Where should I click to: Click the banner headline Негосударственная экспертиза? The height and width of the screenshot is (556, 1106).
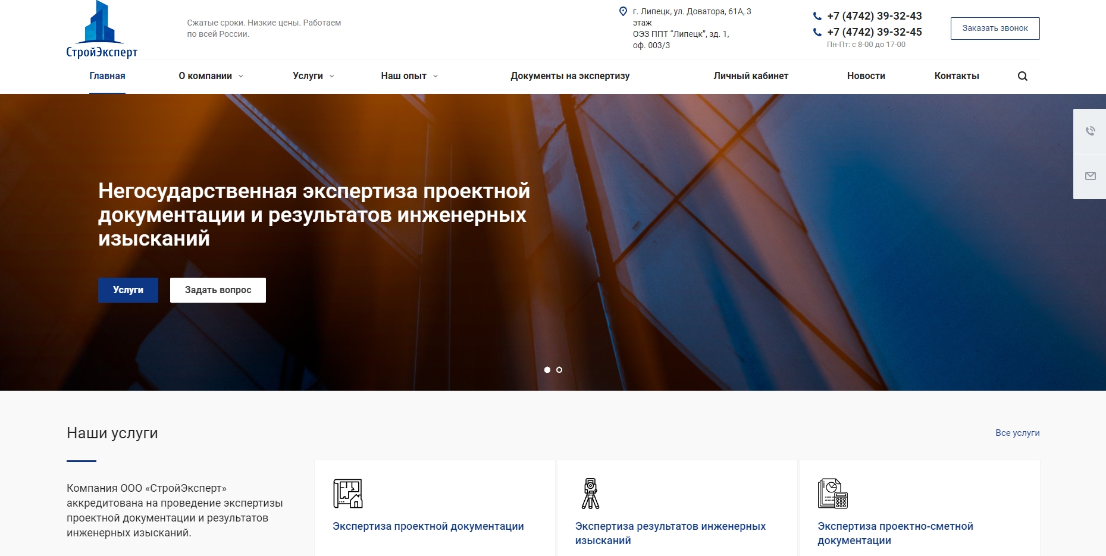pyautogui.click(x=314, y=215)
